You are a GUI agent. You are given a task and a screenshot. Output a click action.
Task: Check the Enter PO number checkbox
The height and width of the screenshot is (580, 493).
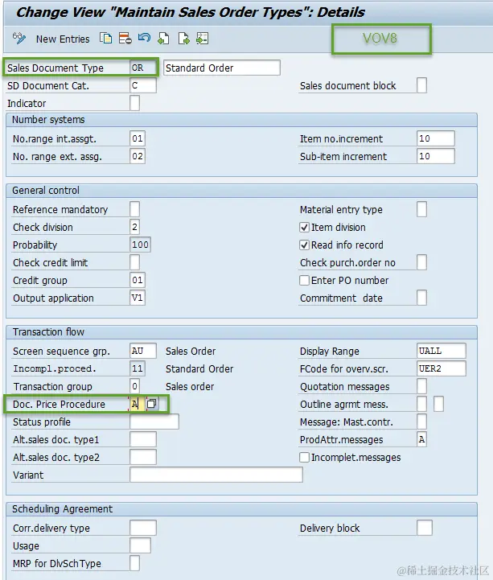[304, 281]
